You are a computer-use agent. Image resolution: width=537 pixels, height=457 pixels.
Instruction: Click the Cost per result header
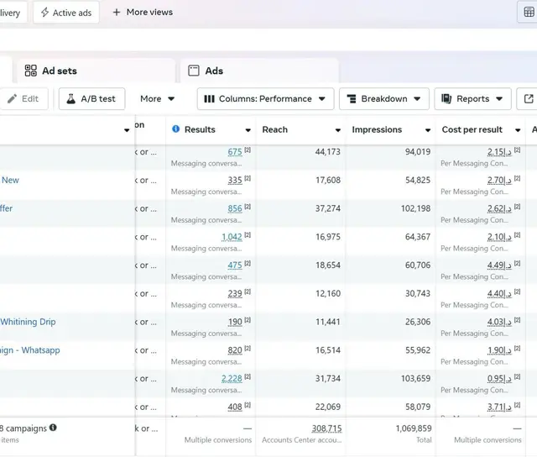472,129
